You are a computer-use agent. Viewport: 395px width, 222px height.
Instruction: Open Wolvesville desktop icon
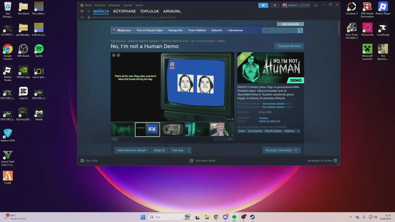(x=367, y=30)
